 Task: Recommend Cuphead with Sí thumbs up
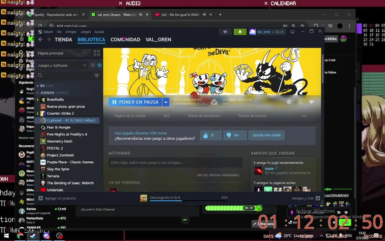[x=211, y=135]
